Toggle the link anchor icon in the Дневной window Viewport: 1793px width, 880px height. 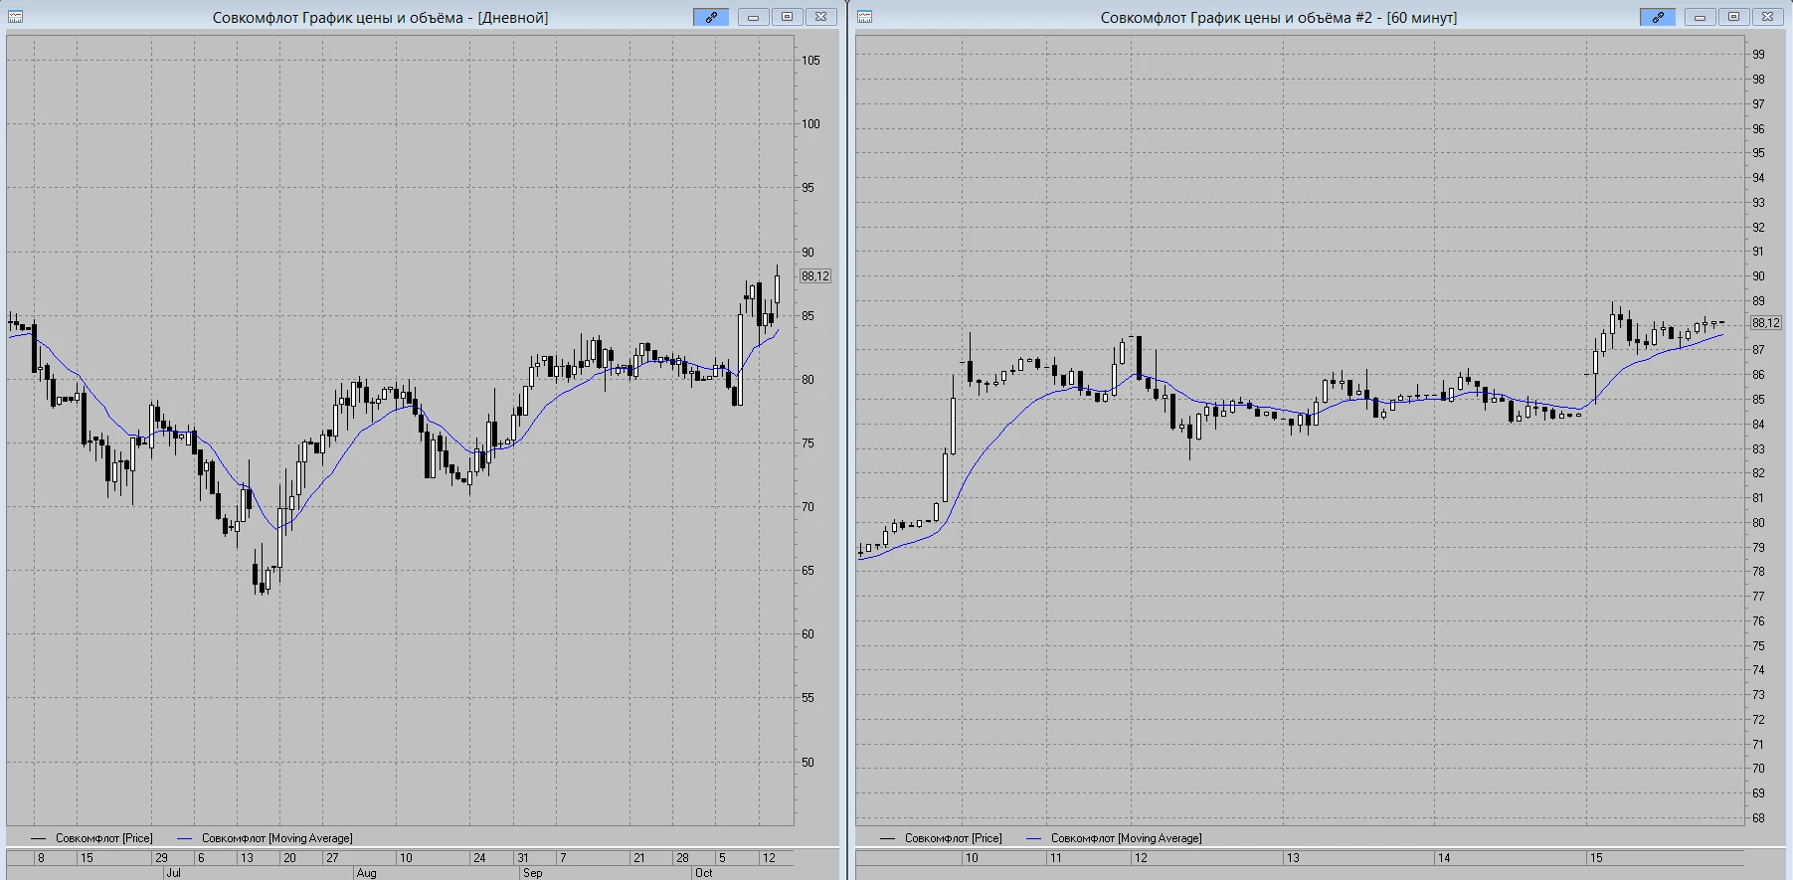pyautogui.click(x=711, y=17)
